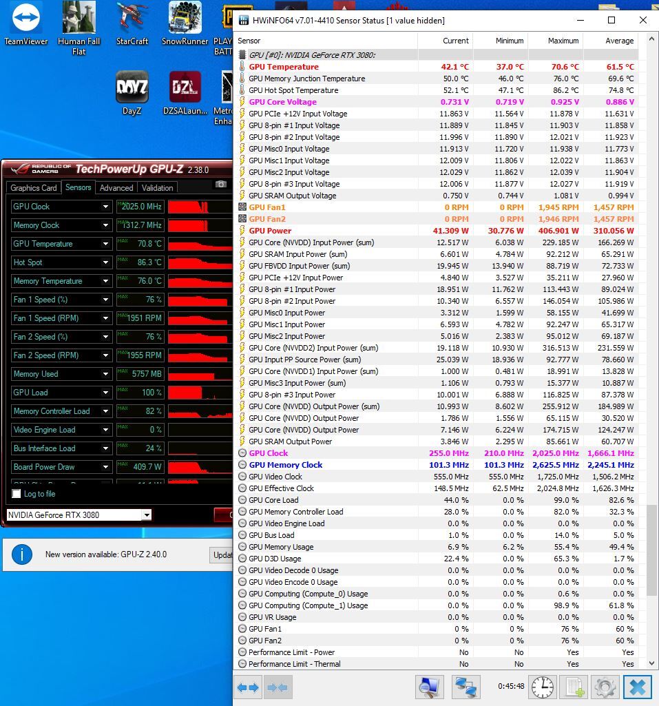The image size is (659, 706).
Task: Click Update button in GPU-Z notice
Action: [x=222, y=554]
